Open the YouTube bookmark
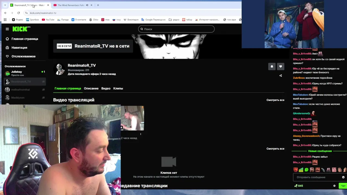This screenshot has height=195, width=347. point(48,20)
